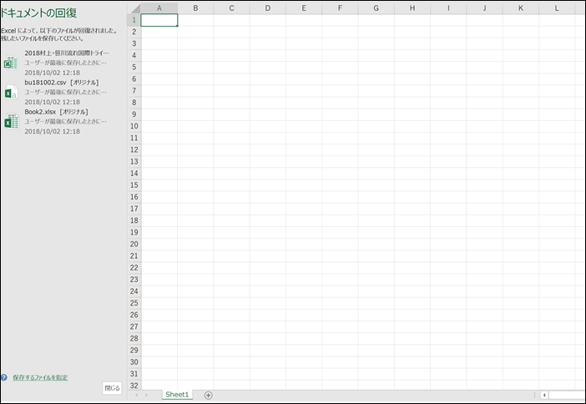The width and height of the screenshot is (586, 404).
Task: Click the sheet tab scroll left arrow
Action: 137,395
